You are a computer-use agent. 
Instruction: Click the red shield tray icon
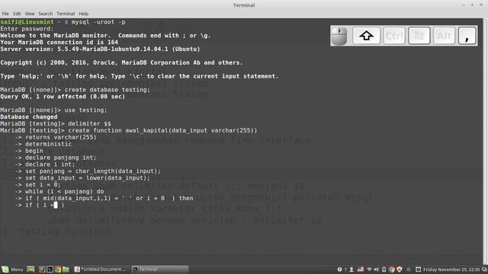point(400,269)
